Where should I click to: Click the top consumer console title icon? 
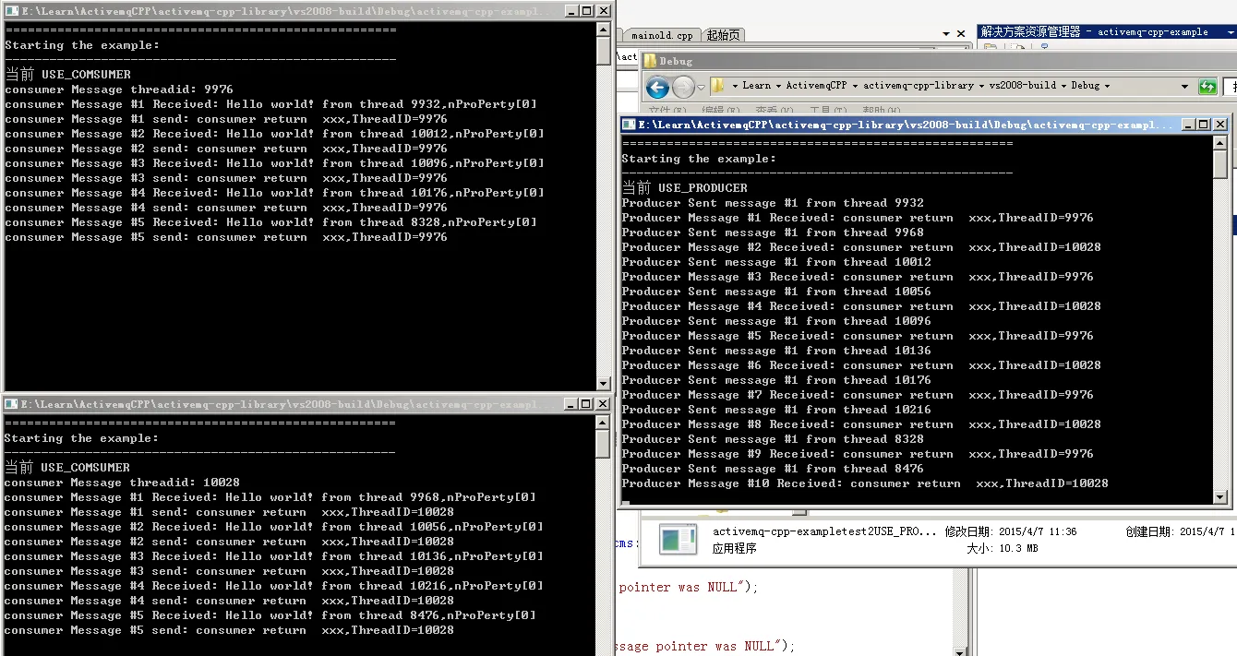pyautogui.click(x=12, y=11)
